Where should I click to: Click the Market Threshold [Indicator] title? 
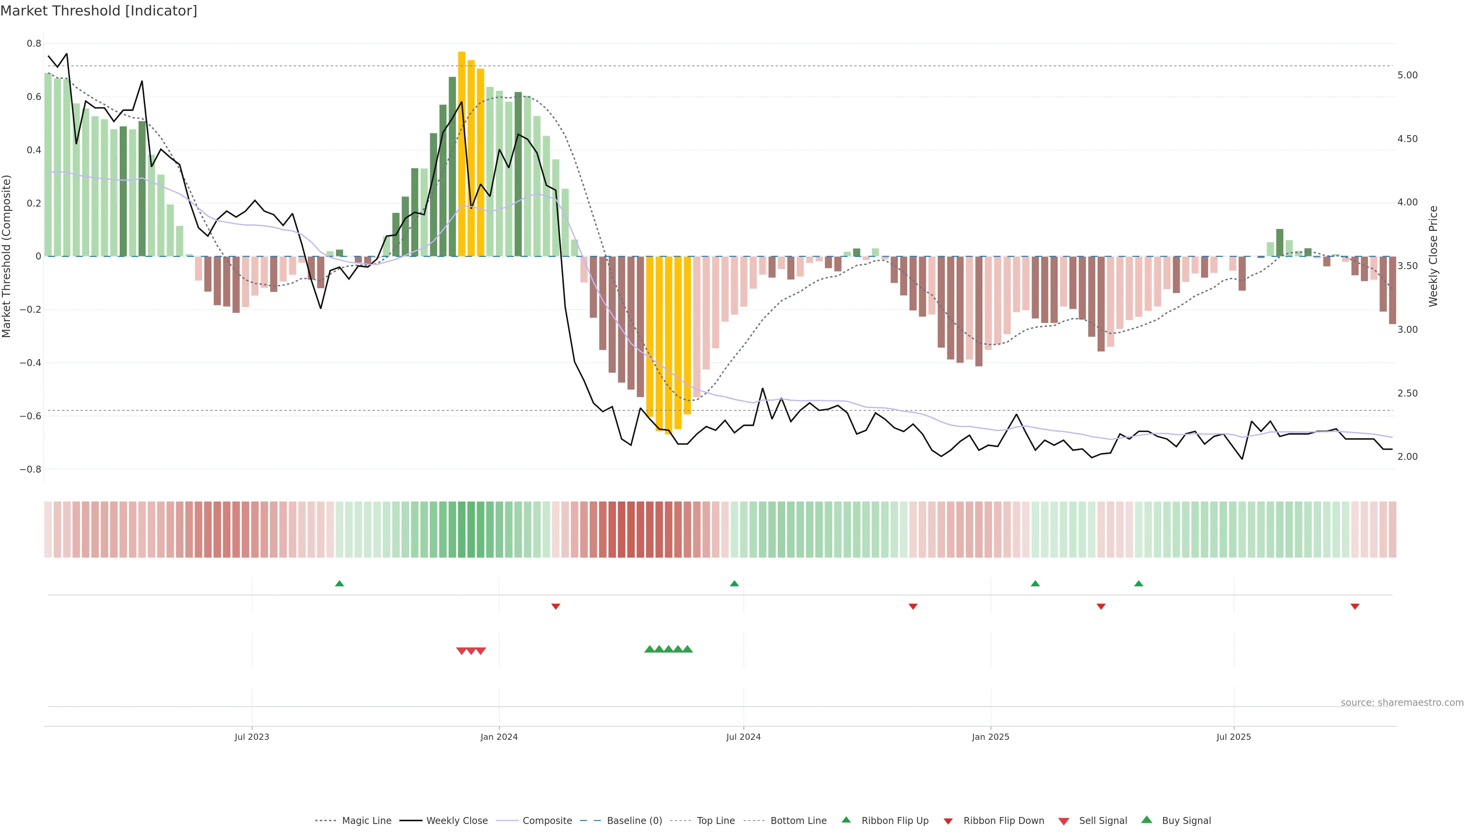coord(98,11)
